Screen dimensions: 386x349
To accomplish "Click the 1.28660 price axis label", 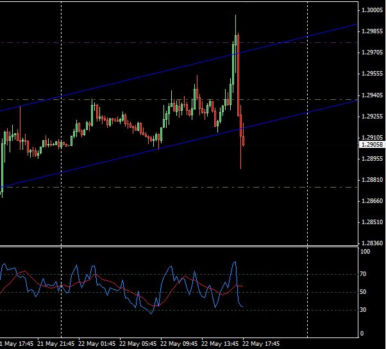I will [372, 201].
